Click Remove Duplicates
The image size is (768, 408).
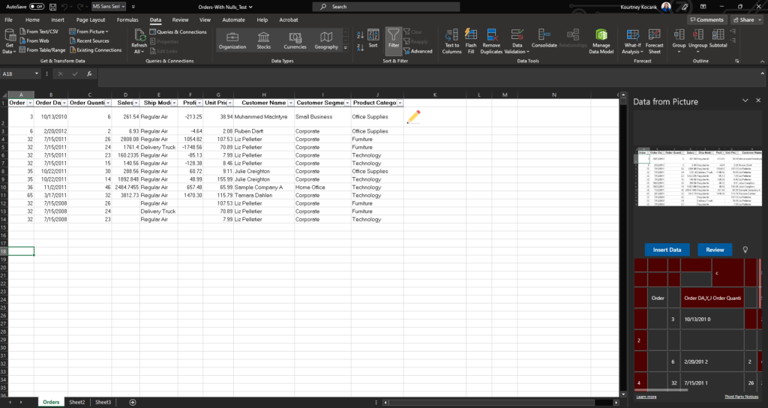(x=491, y=41)
